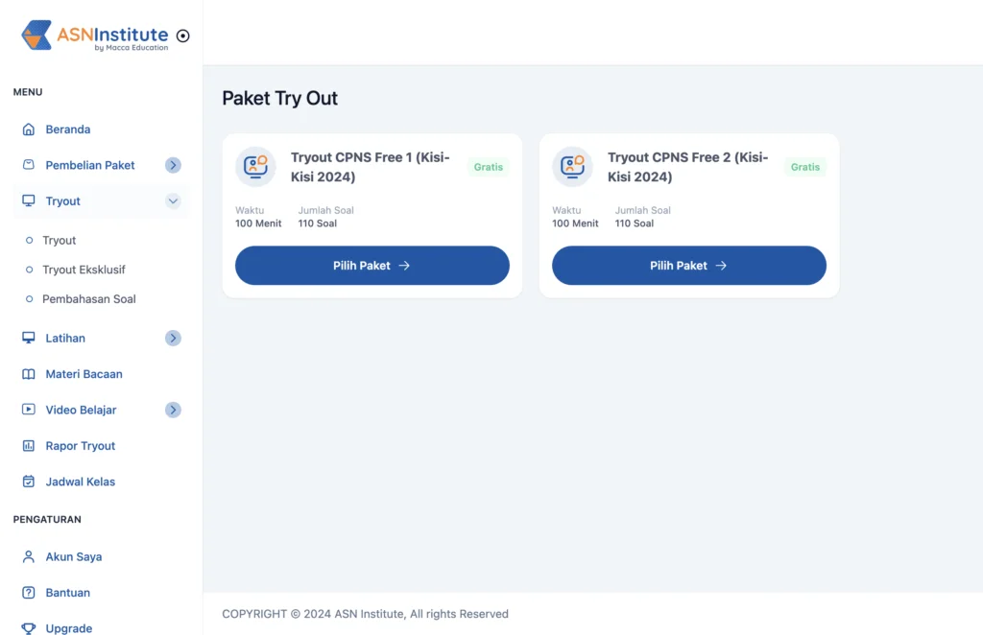Image resolution: width=983 pixels, height=635 pixels.
Task: Click the Akun Saya person icon
Action: pyautogui.click(x=28, y=556)
